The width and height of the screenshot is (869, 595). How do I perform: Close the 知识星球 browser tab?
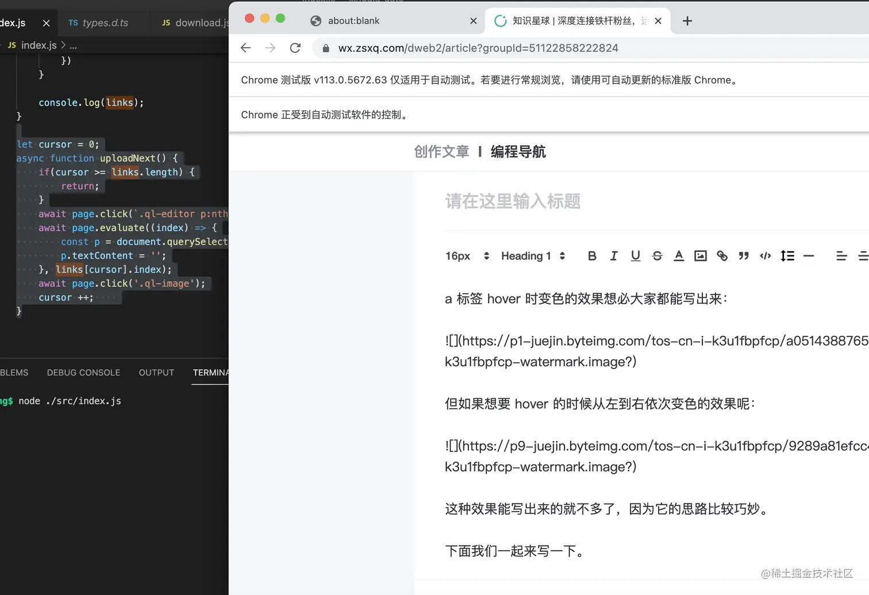[x=658, y=21]
